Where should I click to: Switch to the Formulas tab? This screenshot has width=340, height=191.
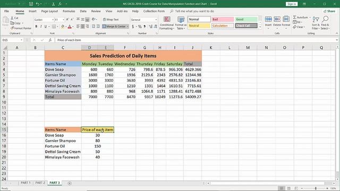pyautogui.click(x=69, y=11)
